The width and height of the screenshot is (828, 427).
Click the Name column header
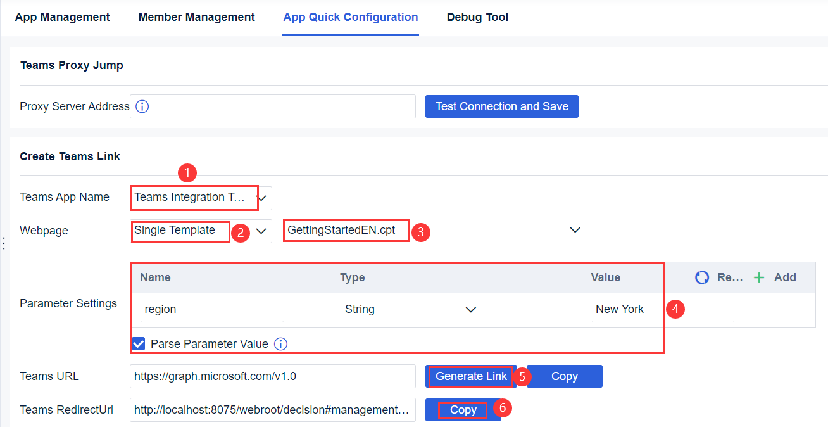(155, 277)
